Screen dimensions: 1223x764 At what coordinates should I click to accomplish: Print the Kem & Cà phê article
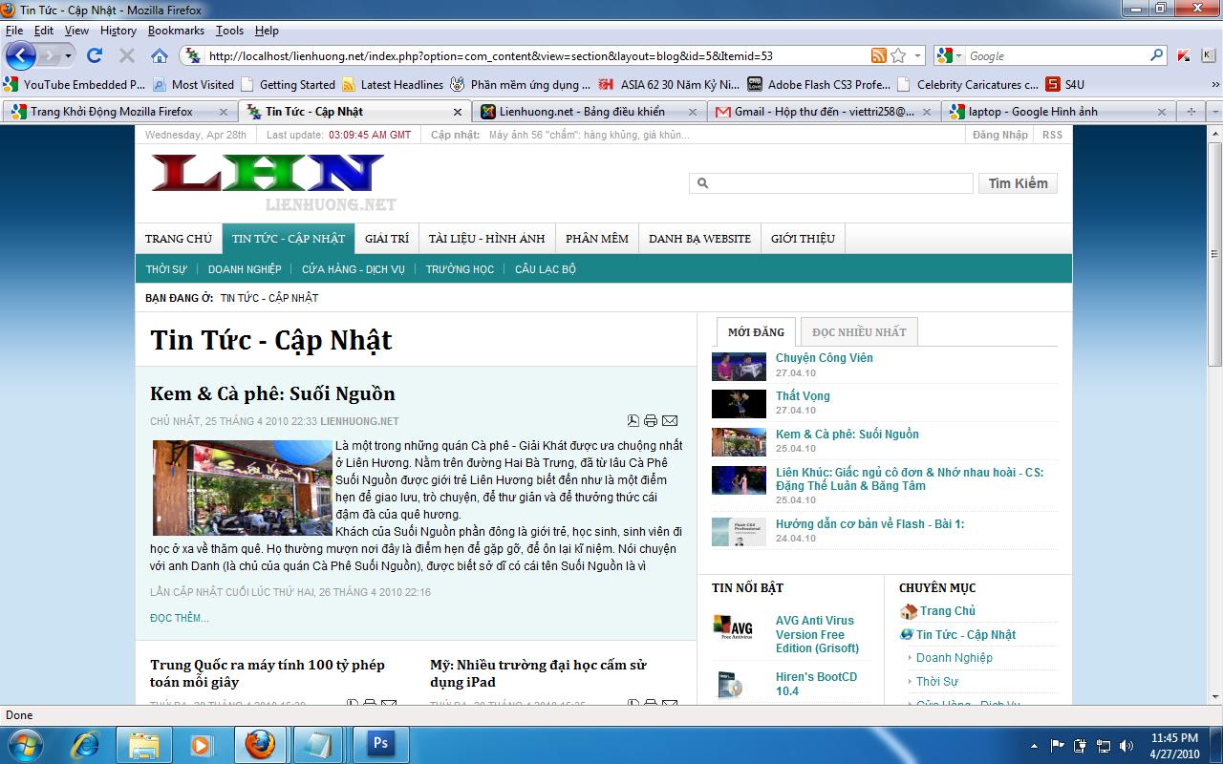tap(651, 420)
